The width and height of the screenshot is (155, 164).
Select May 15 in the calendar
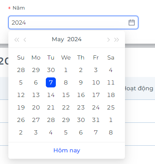66,95
